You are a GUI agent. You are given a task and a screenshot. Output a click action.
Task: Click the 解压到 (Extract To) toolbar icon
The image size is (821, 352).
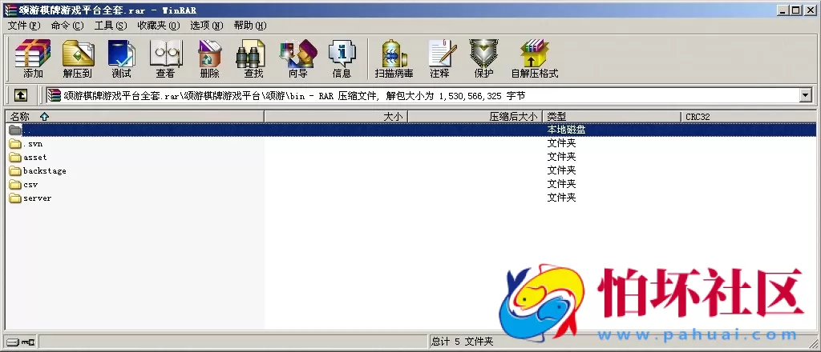[78, 58]
